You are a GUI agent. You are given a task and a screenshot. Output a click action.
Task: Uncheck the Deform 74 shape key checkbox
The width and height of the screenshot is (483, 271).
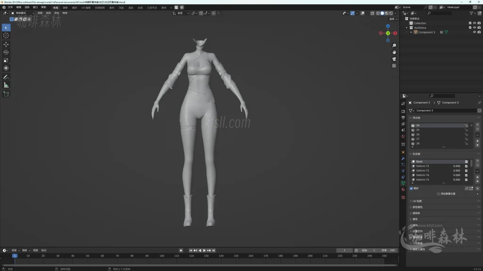click(x=466, y=175)
